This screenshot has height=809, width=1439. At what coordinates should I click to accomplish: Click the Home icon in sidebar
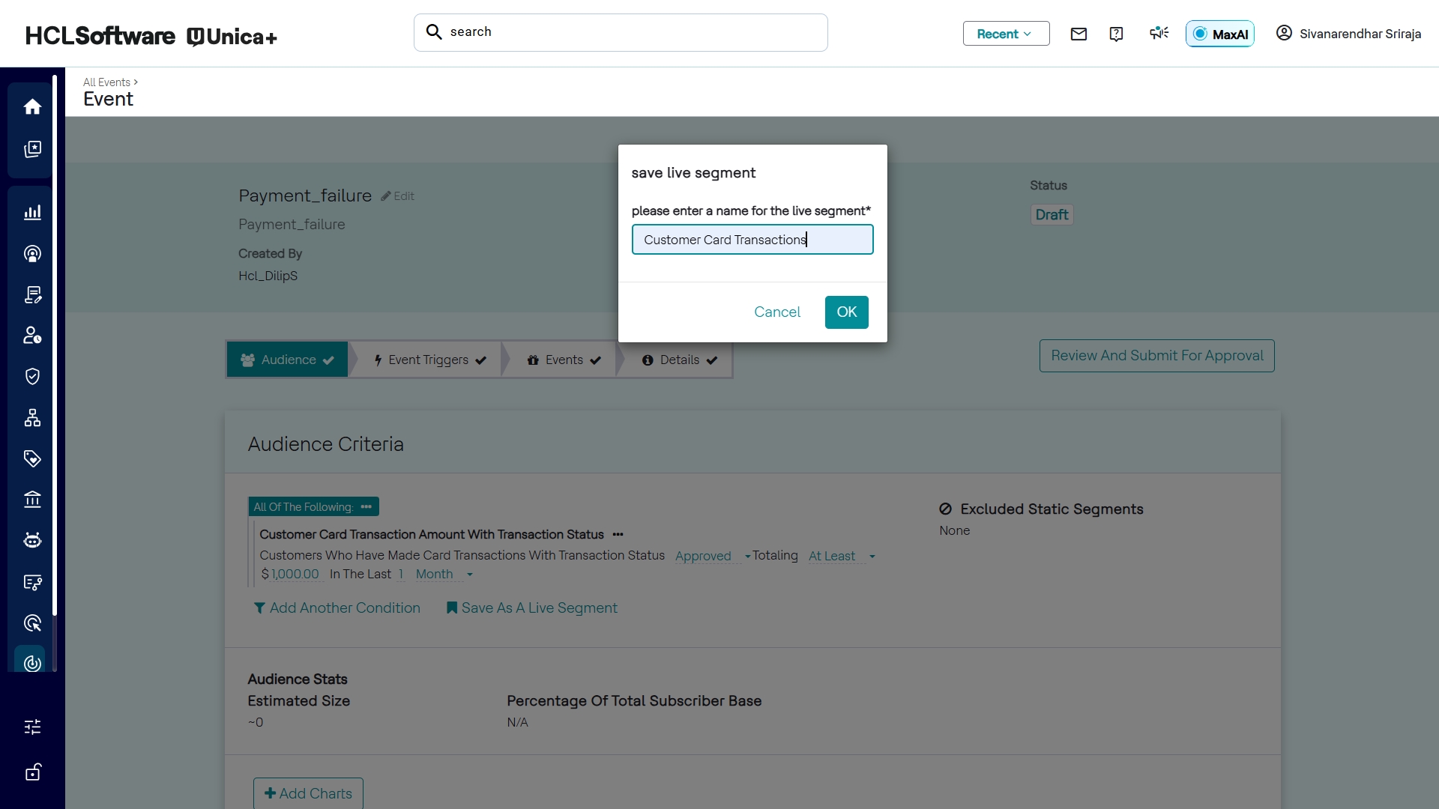tap(32, 107)
